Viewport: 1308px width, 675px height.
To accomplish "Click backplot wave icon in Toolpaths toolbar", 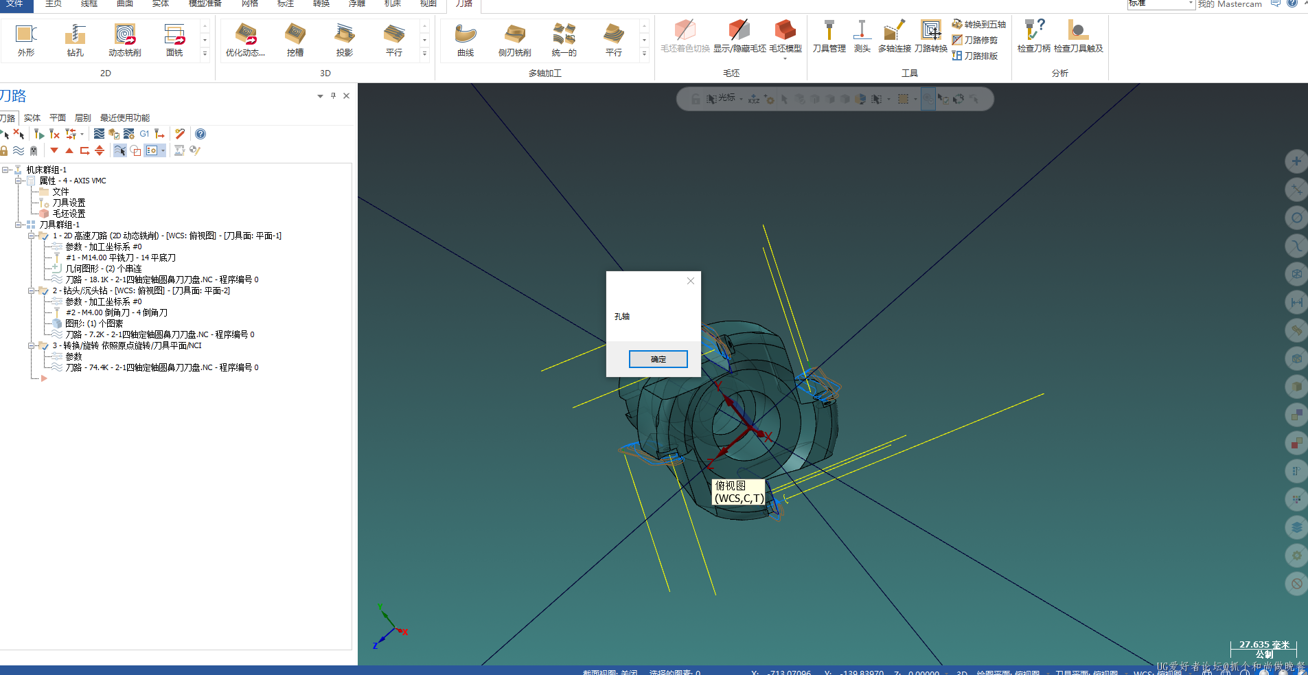I will [x=100, y=134].
